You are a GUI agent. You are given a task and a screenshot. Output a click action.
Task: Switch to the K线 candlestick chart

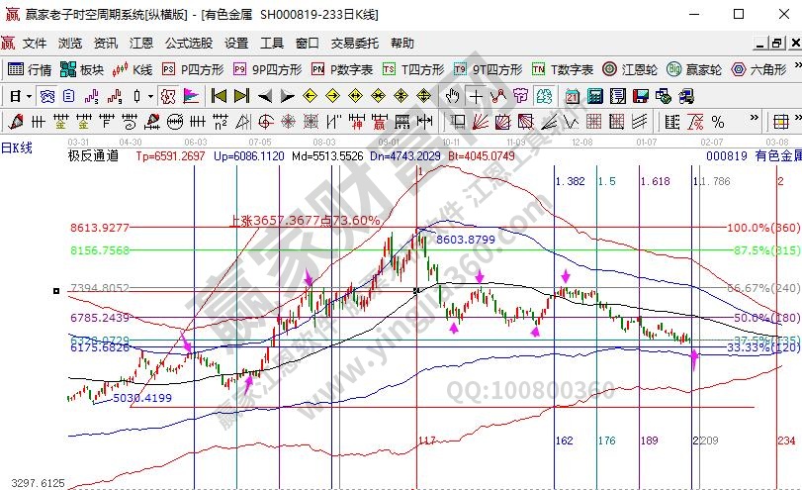pyautogui.click(x=134, y=69)
